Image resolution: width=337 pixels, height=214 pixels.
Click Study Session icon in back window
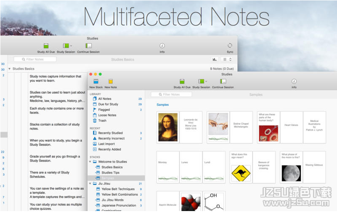[x=66, y=45]
